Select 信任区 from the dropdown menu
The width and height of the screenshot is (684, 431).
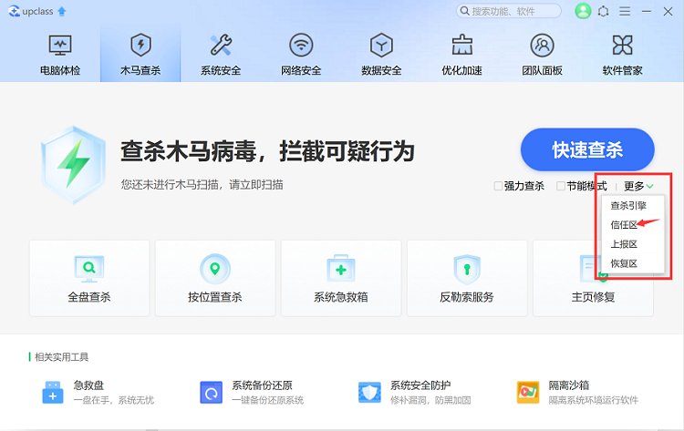[623, 225]
